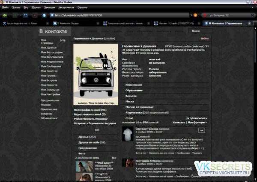Close the 'Американский жиголо' tab
This screenshot has width=257, height=182.
point(148,23)
